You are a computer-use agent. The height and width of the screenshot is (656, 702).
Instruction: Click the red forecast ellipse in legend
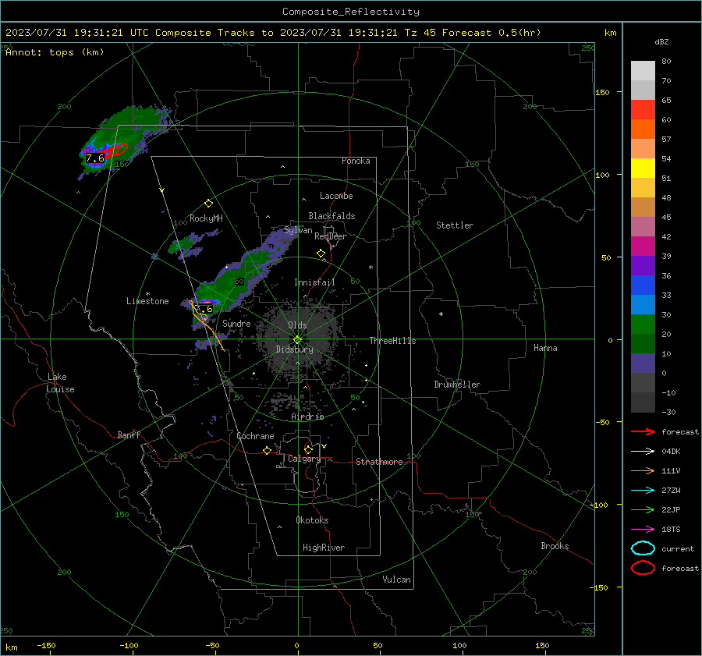[643, 568]
